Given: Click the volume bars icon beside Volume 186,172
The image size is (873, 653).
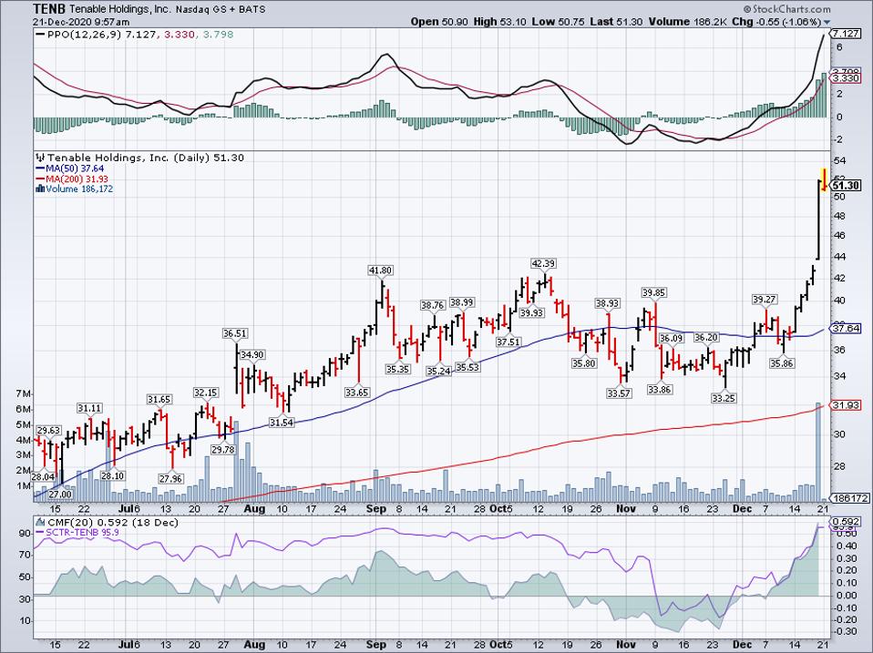Looking at the screenshot, I should (x=40, y=189).
